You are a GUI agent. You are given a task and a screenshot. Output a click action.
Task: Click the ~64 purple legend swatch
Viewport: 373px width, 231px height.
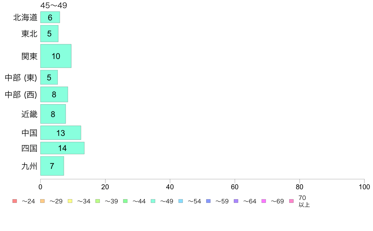236,201
